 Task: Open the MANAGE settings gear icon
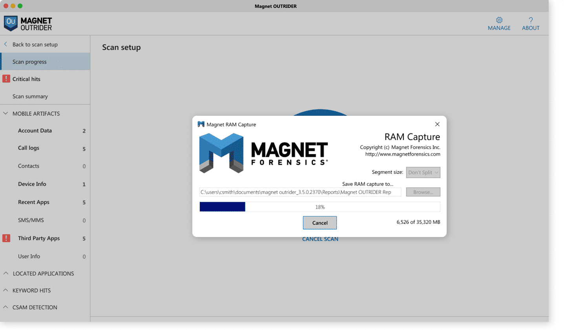[499, 20]
